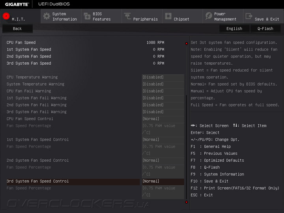The image size is (284, 213).
Task: Select System Temperature Warning label
Action: 35,84
